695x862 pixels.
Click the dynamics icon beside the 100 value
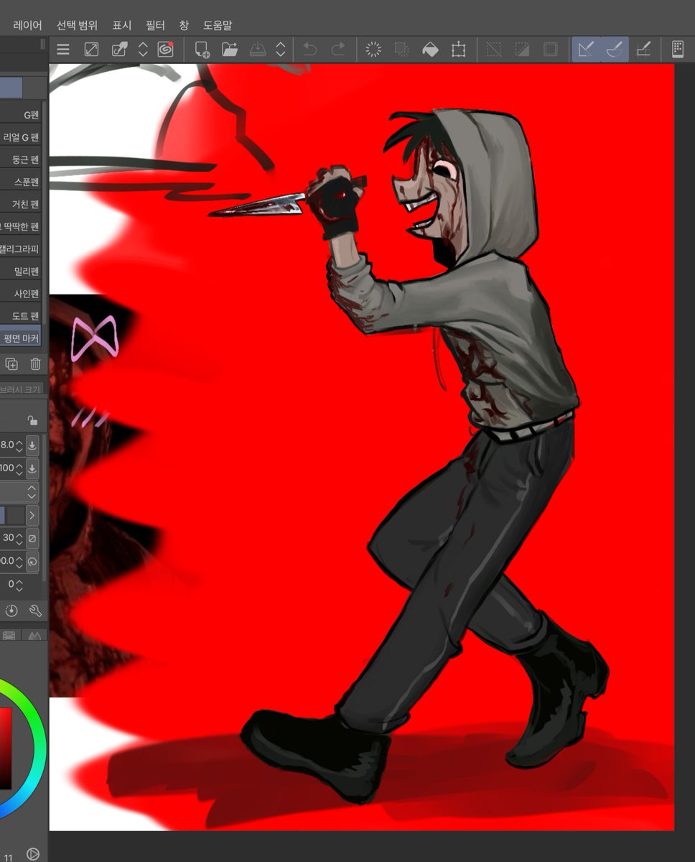(32, 468)
